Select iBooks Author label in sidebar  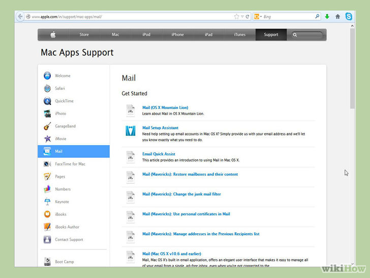[x=67, y=227]
